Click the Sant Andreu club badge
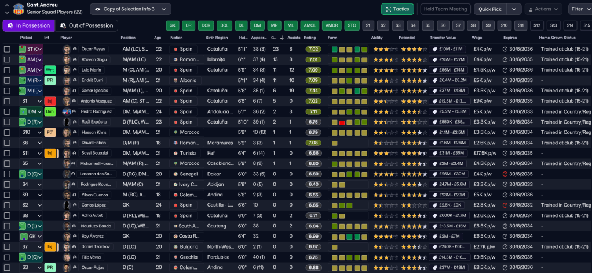This screenshot has height=273, width=592. [x=19, y=9]
